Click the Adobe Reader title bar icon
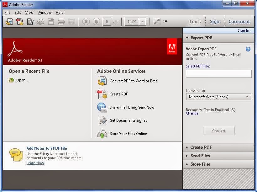This screenshot has width=257, height=192. coord(5,5)
